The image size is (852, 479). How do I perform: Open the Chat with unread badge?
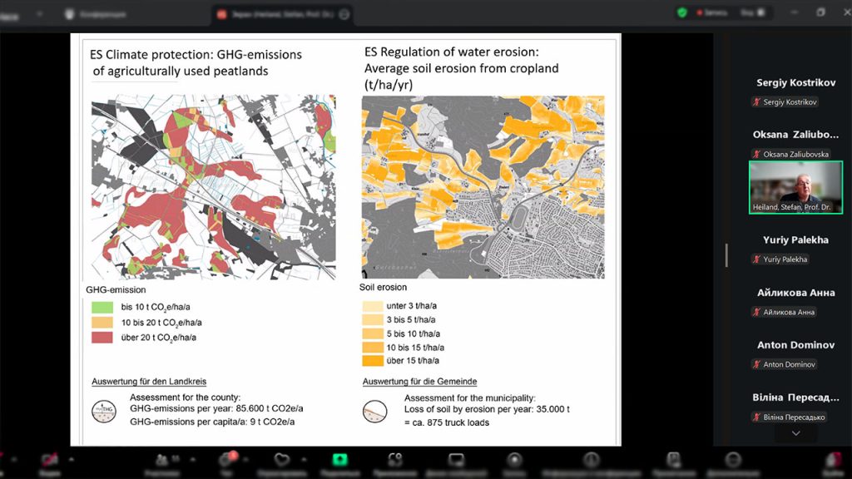(225, 461)
